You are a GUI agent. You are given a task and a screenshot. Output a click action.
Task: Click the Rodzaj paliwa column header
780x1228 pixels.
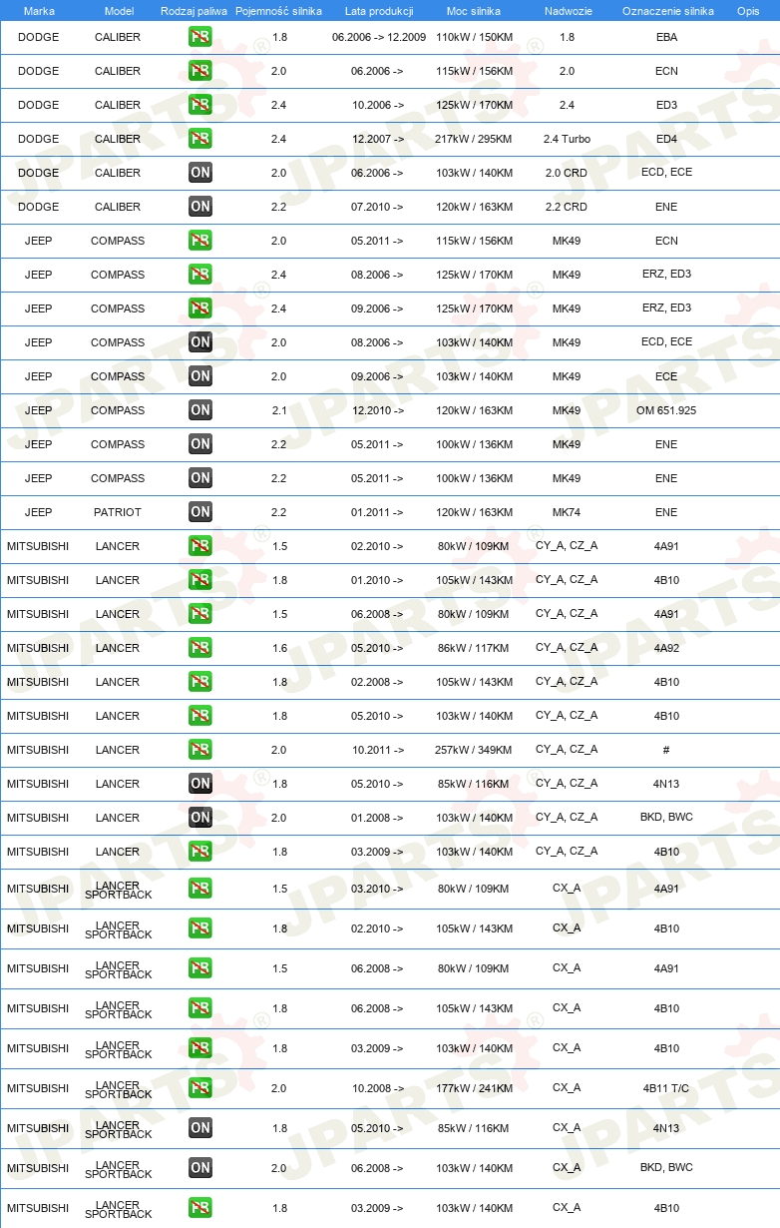click(195, 11)
